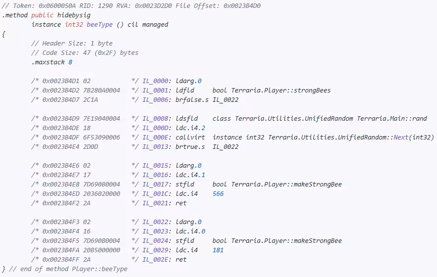437x277 pixels.
Task: Click the IL_0008 label
Action: tap(155, 119)
